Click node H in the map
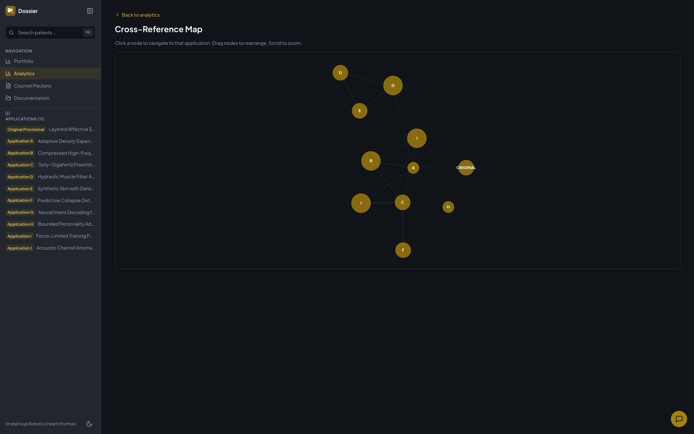The height and width of the screenshot is (434, 694). (x=448, y=207)
